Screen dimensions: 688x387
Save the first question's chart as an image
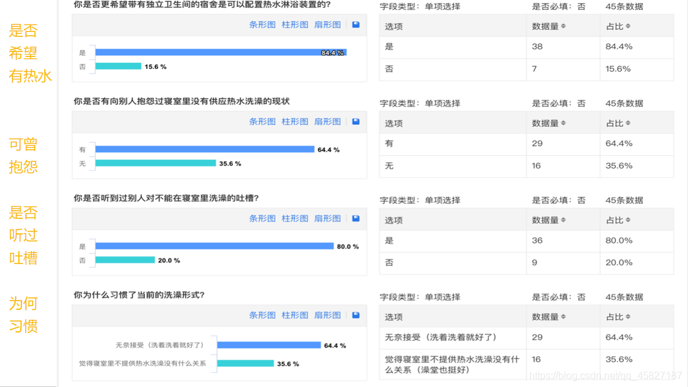click(x=355, y=24)
